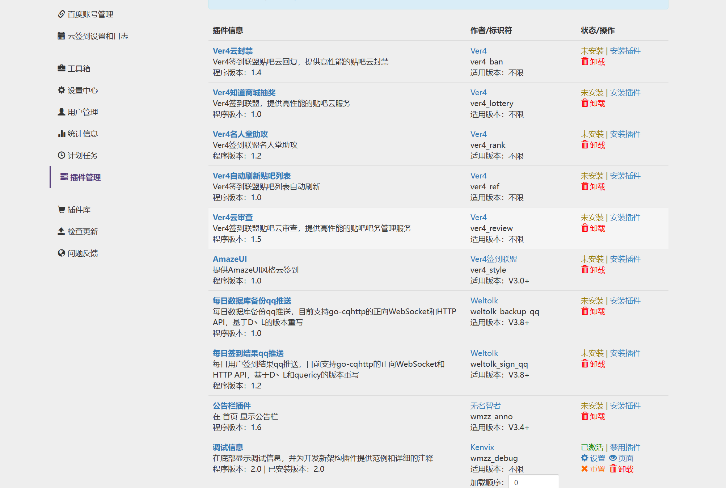This screenshot has height=488, width=726.
Task: Open the Ver4知道商城抽奖 plugin title link
Action: click(244, 92)
